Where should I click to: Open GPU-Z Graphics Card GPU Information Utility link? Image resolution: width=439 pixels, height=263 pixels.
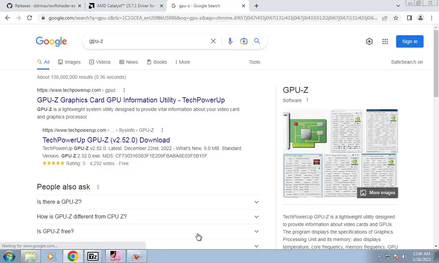[131, 100]
